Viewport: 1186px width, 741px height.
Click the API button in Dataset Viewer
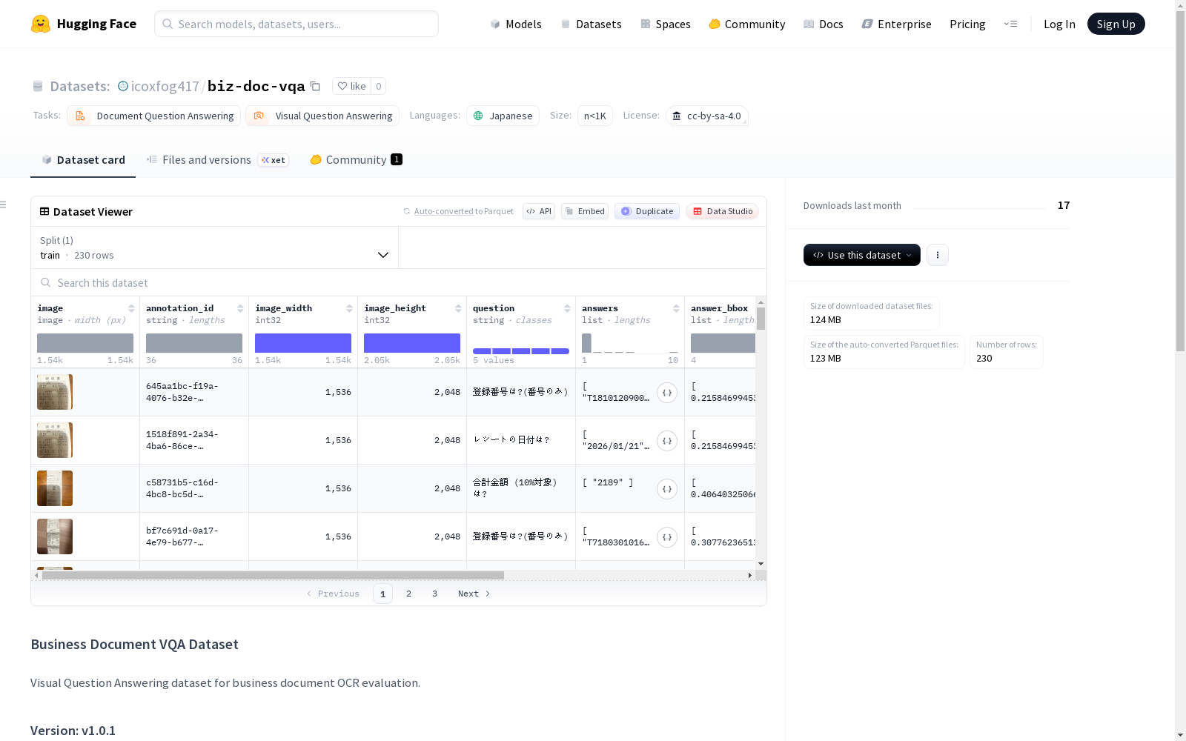coord(539,211)
